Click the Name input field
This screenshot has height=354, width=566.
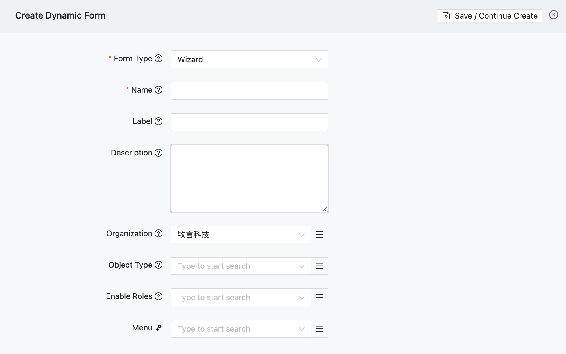click(x=249, y=91)
